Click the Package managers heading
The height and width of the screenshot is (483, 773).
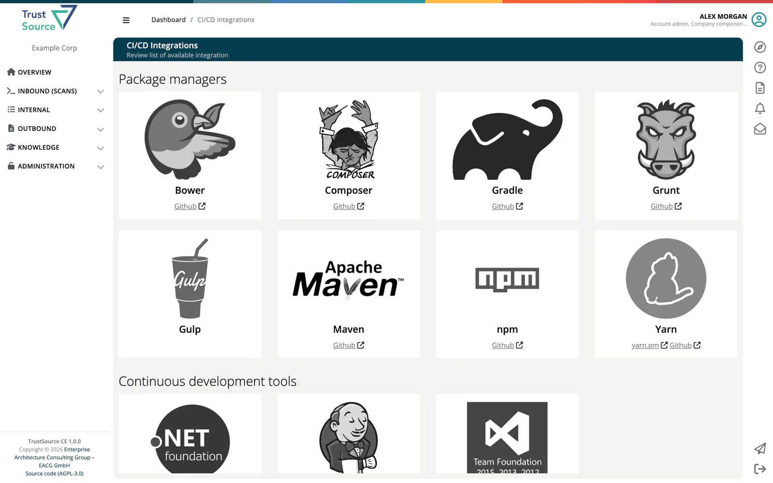pyautogui.click(x=172, y=79)
